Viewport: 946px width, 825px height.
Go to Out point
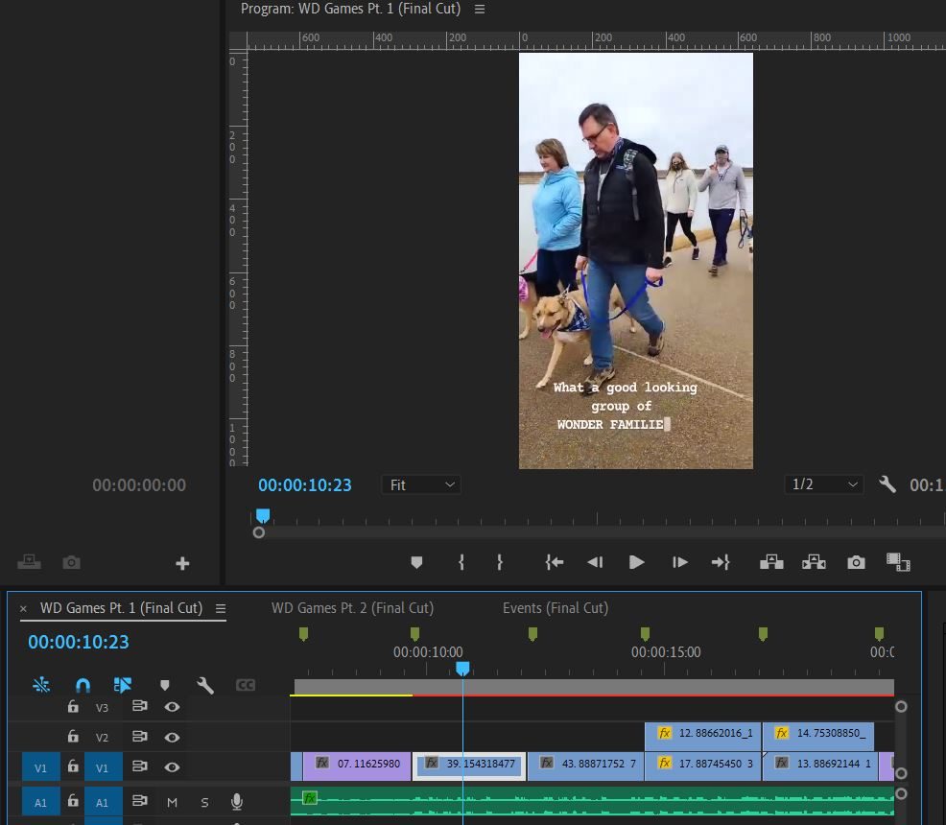(721, 563)
